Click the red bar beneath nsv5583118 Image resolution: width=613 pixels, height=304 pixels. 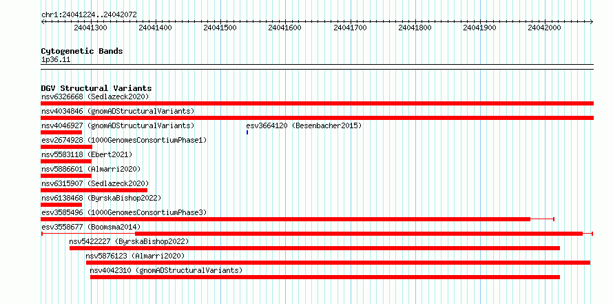[x=66, y=161]
